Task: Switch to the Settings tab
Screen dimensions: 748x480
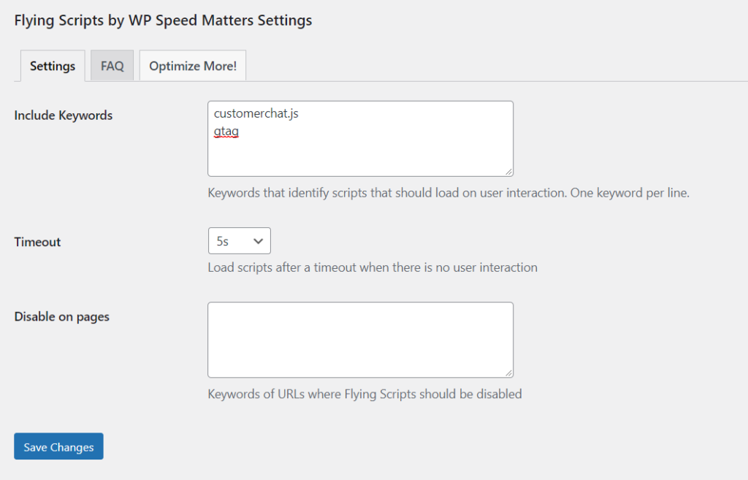Action: click(x=53, y=66)
